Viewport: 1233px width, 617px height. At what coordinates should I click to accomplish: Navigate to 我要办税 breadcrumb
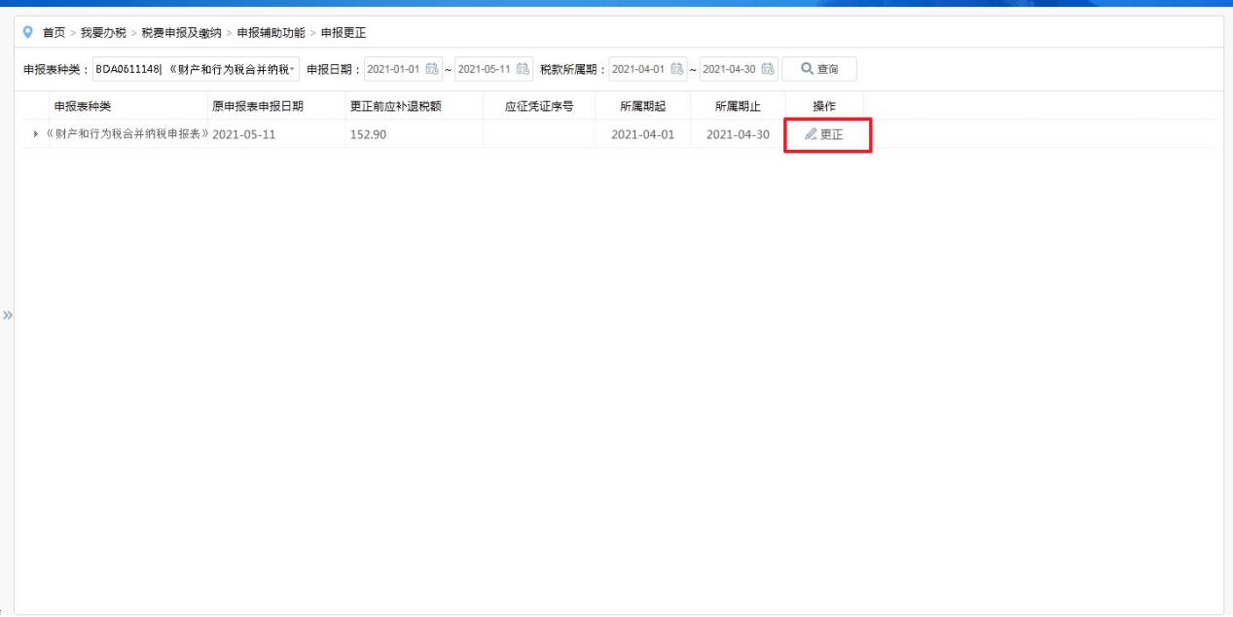[102, 33]
